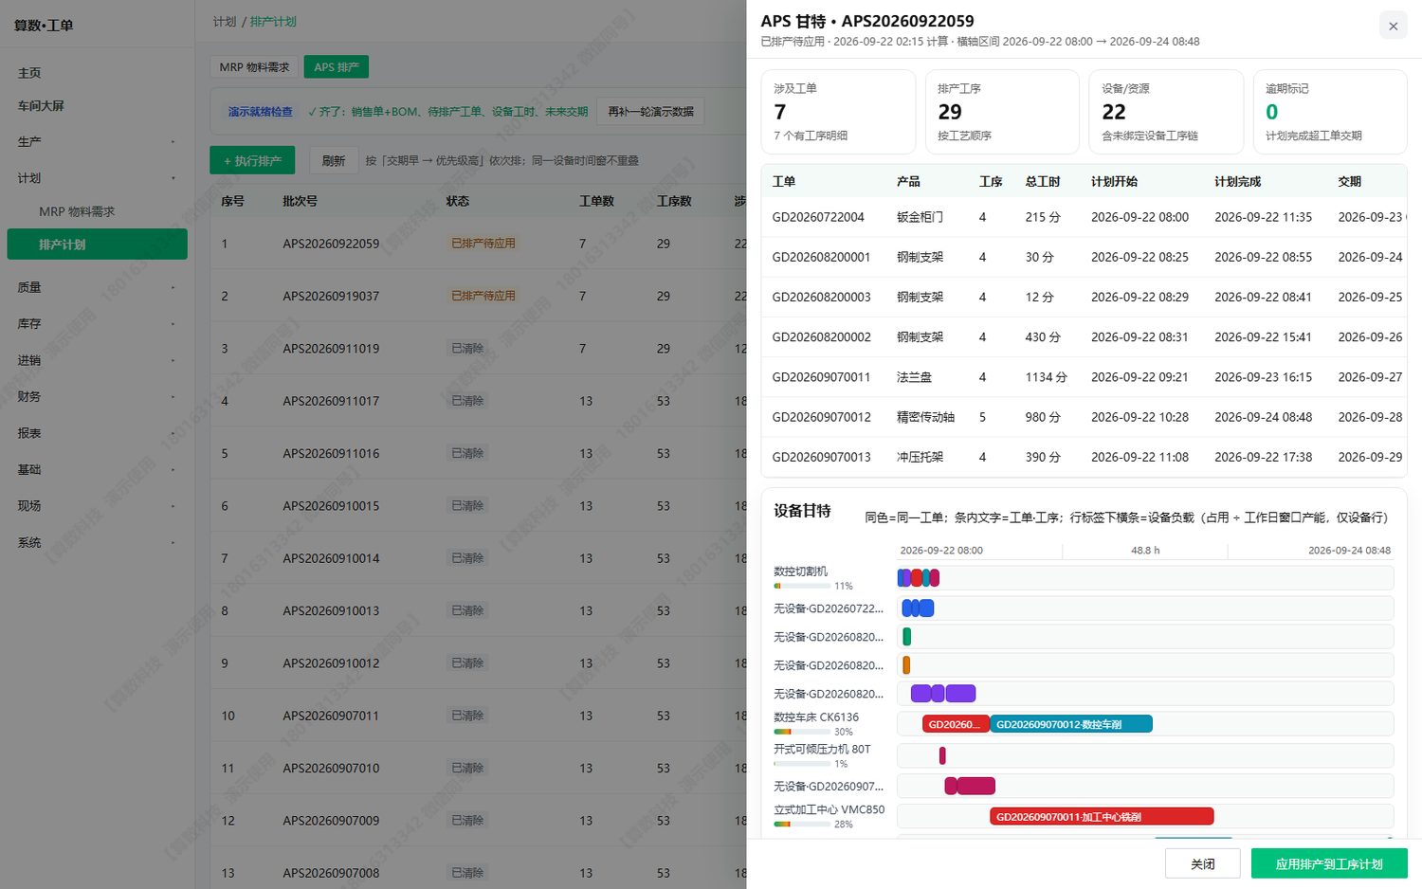Click the 关闭 button in the drawer footer
This screenshot has height=889, width=1422.
1203,864
